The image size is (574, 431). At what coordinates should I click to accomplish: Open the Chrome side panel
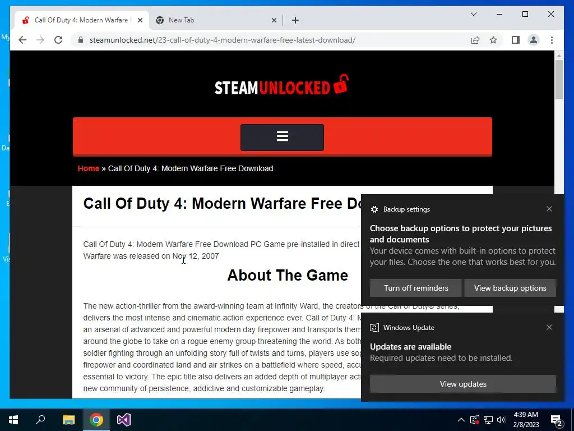point(516,40)
